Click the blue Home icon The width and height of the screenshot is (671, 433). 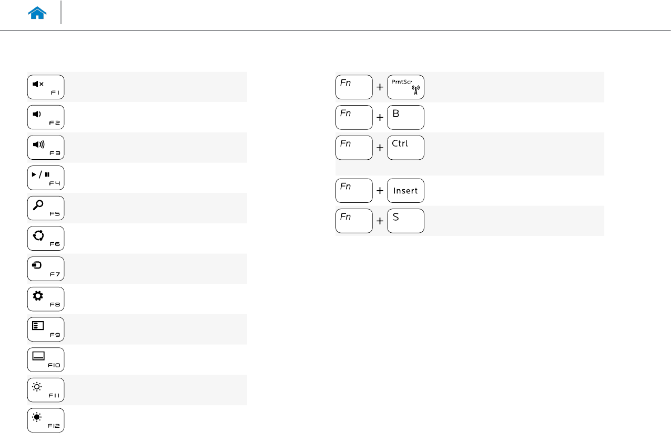pos(38,13)
